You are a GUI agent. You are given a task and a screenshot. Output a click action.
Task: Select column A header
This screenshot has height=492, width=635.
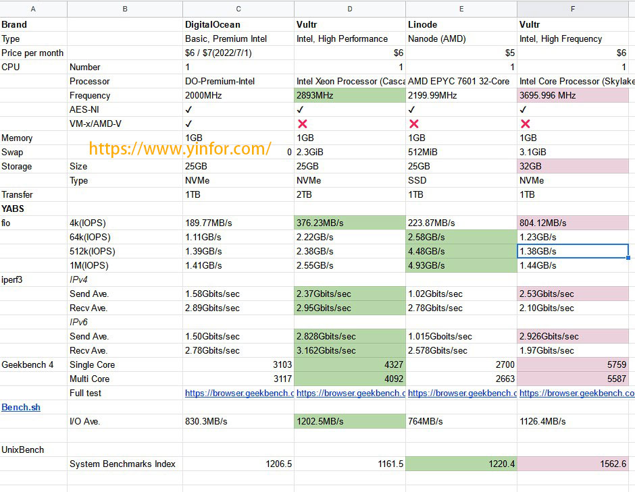point(33,9)
